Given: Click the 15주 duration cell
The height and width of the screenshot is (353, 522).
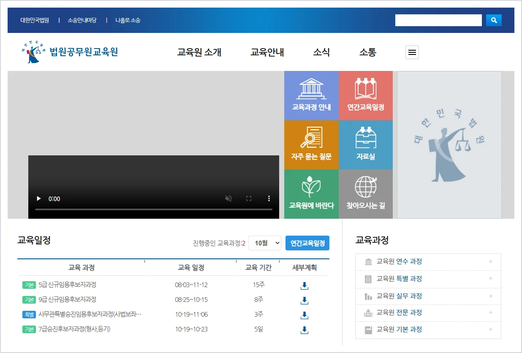Looking at the screenshot, I should click(x=258, y=285).
